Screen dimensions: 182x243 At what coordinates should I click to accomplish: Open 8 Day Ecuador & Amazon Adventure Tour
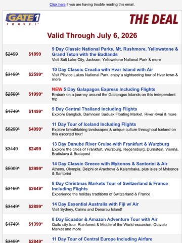pos(105,219)
